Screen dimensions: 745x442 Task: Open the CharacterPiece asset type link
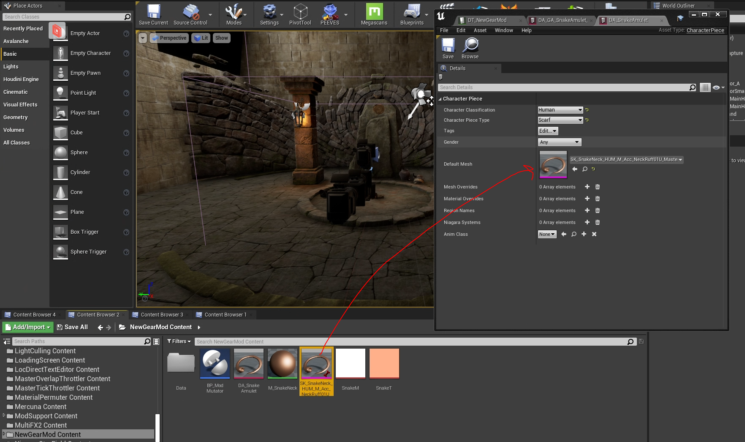(x=705, y=30)
